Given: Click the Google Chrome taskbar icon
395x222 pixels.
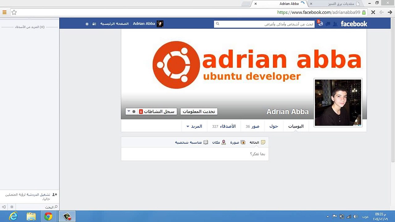Looking at the screenshot, I should 48,216.
